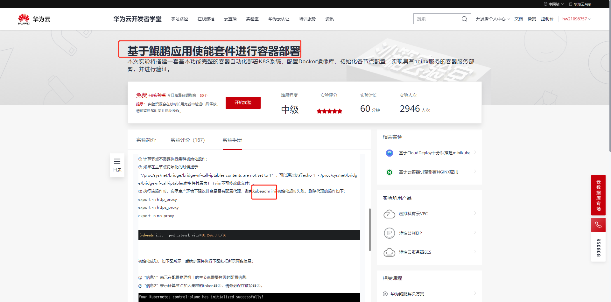
Task: Select the 实验手册 tab
Action: pos(232,140)
